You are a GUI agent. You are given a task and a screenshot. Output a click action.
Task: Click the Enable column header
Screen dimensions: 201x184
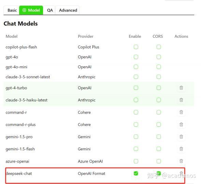(135, 37)
